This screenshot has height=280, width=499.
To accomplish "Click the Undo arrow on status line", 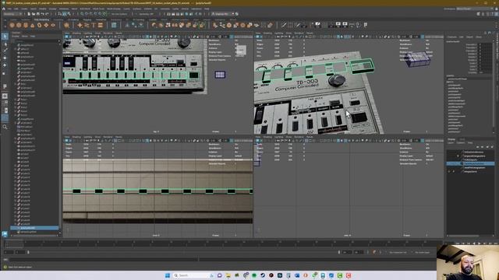I will (x=43, y=14).
